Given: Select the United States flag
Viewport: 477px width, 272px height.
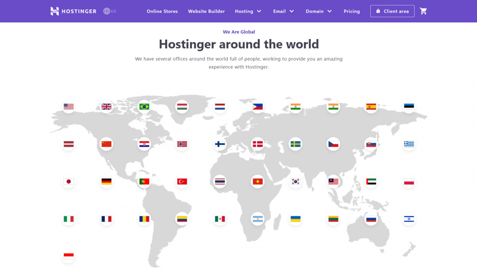Looking at the screenshot, I should [x=69, y=107].
